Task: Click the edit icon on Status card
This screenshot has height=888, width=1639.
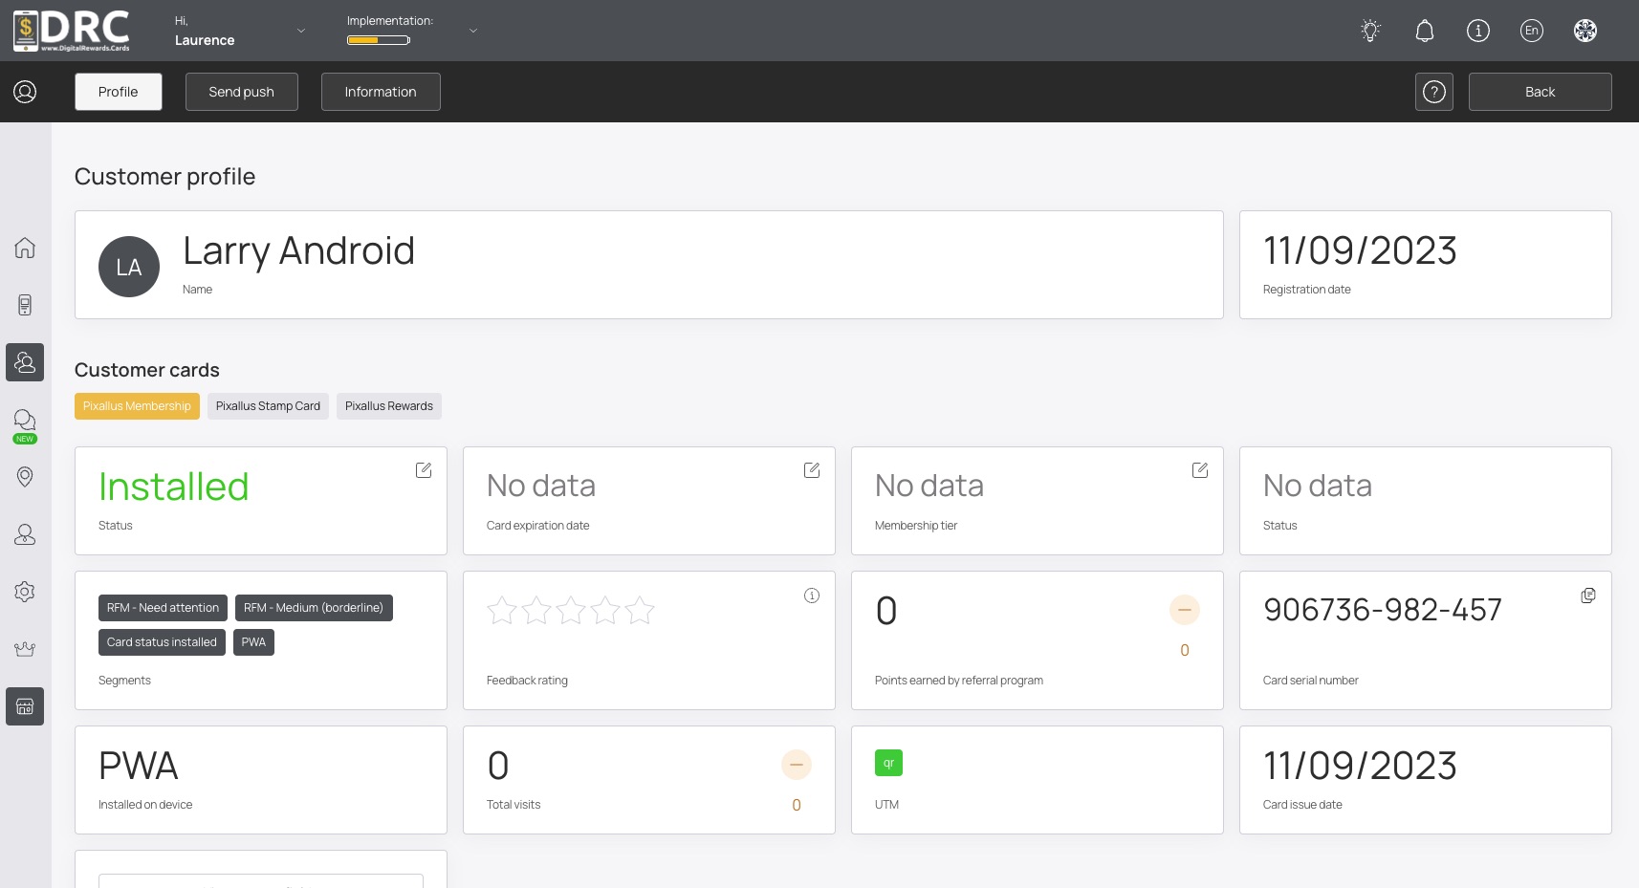Action: (x=424, y=470)
